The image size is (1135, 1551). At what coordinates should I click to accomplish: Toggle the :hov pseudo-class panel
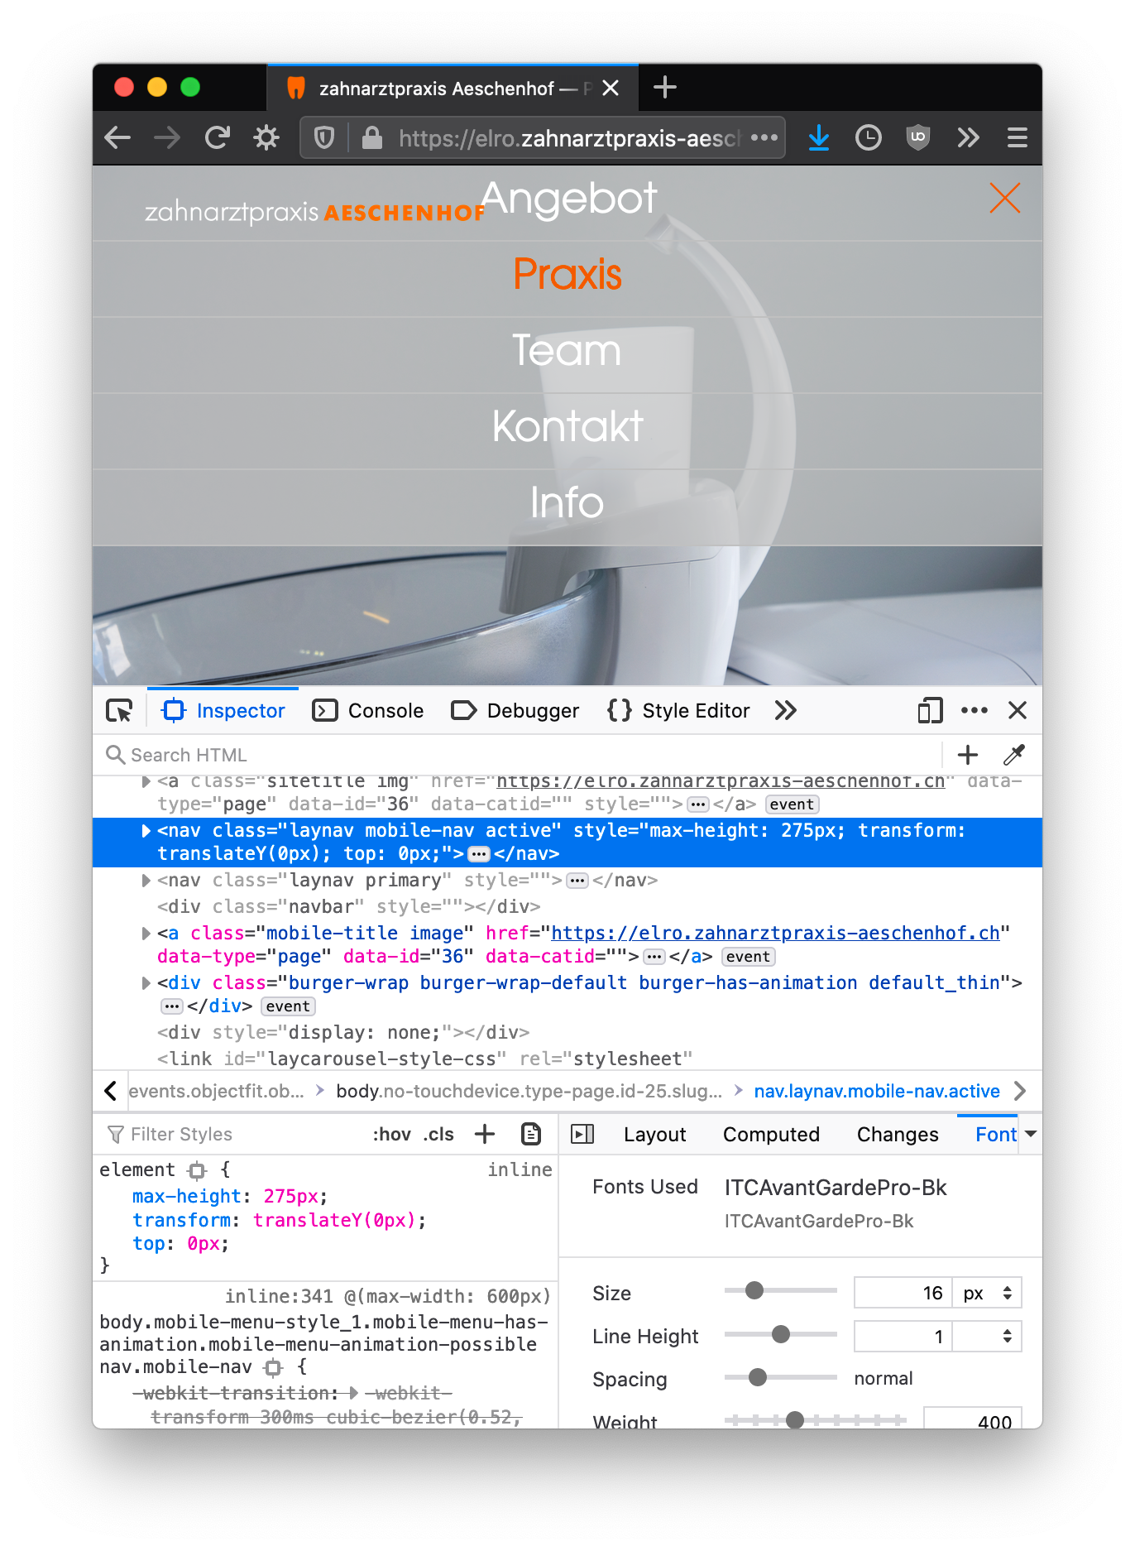(391, 1135)
